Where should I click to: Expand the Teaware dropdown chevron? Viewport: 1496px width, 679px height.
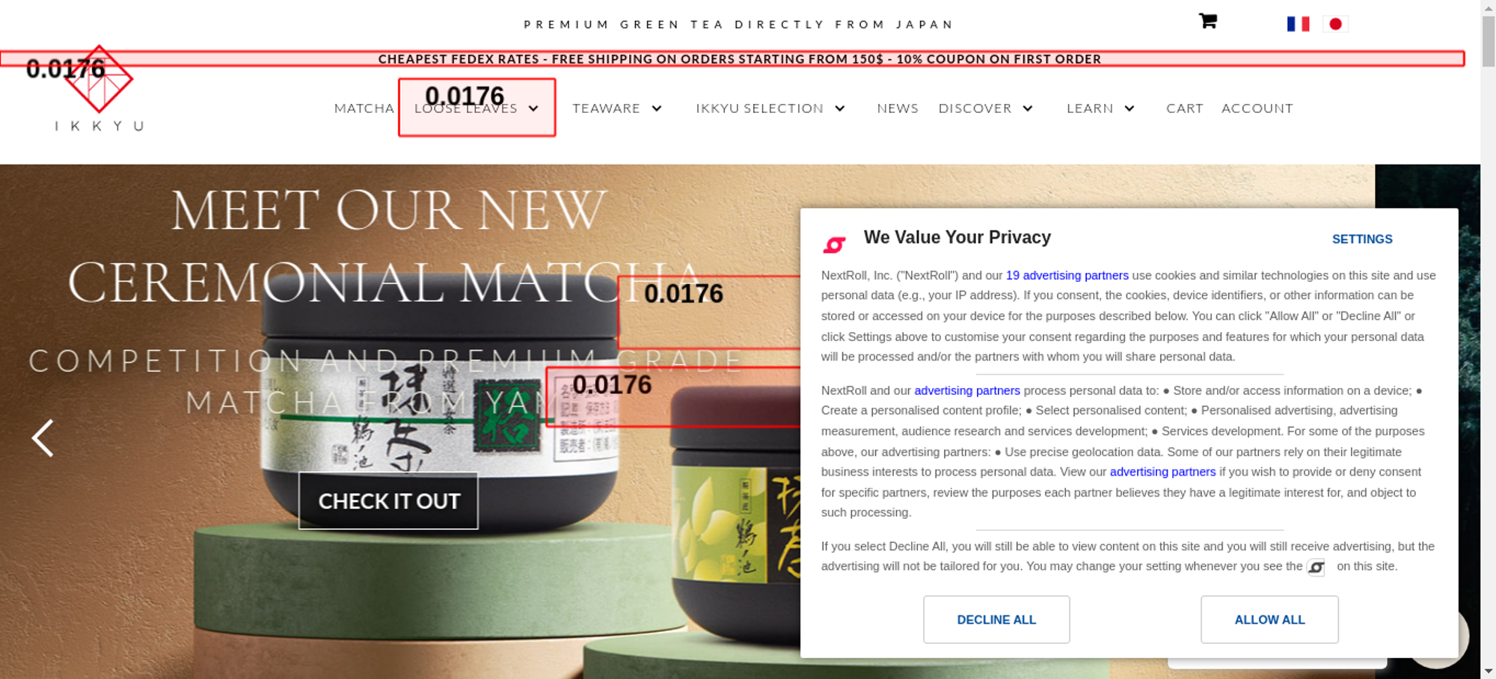657,108
